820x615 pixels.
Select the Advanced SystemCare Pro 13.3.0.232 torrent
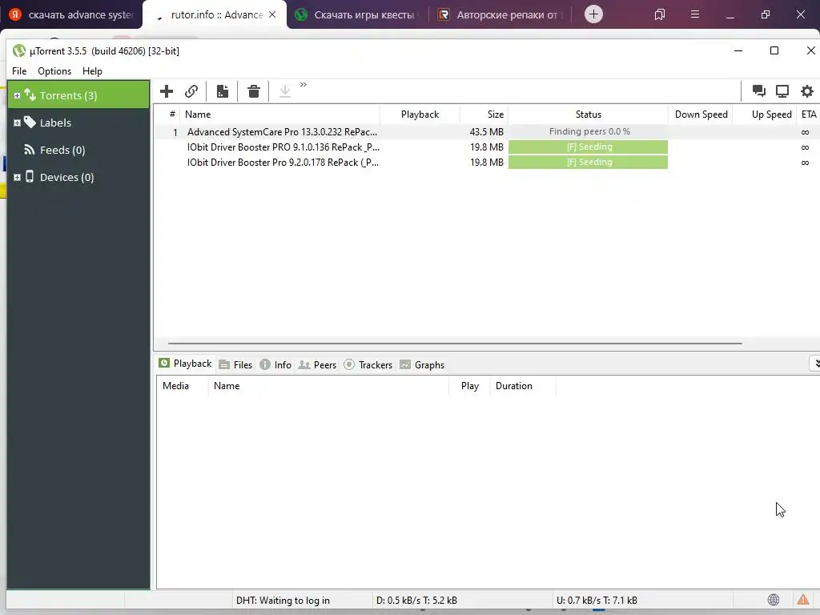tap(282, 132)
